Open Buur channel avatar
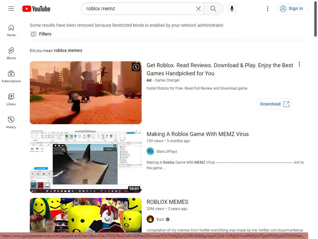Screen dimensions: 318x239 point(150,219)
